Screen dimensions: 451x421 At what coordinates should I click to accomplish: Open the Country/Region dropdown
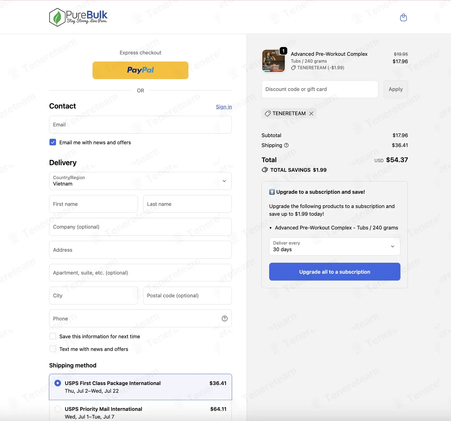tap(140, 181)
